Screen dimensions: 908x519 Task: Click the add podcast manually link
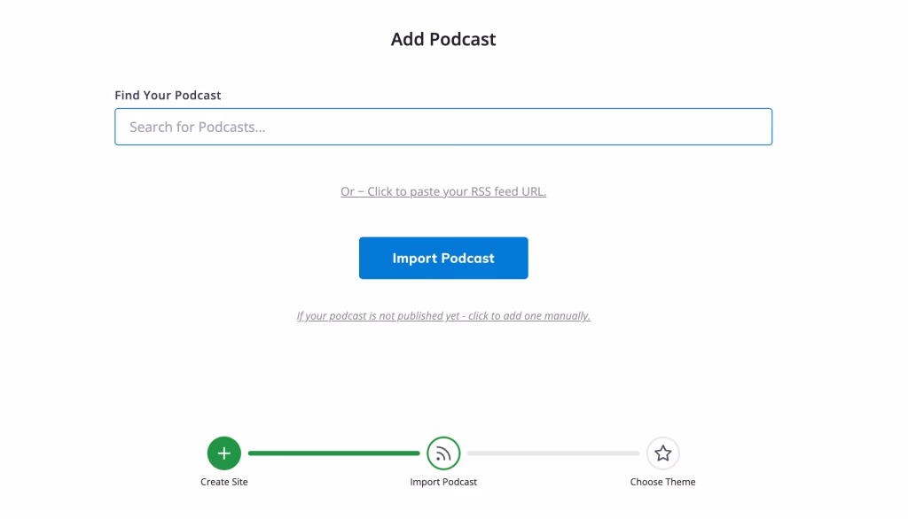pyautogui.click(x=443, y=315)
